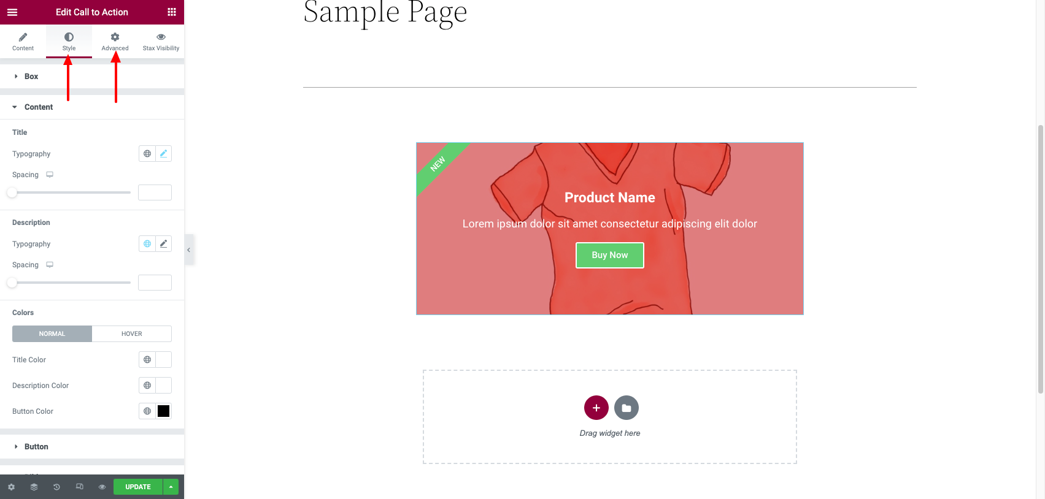Click globe icon for Description typography
The width and height of the screenshot is (1045, 499).
point(147,244)
